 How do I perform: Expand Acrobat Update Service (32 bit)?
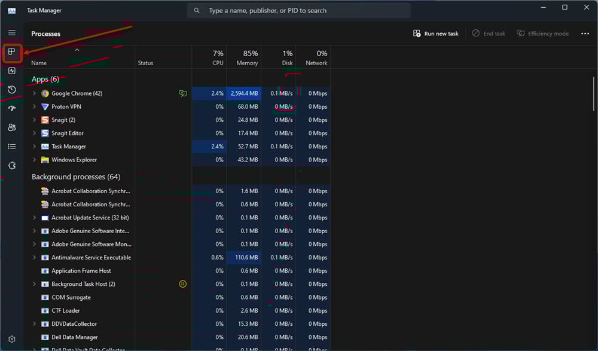34,218
